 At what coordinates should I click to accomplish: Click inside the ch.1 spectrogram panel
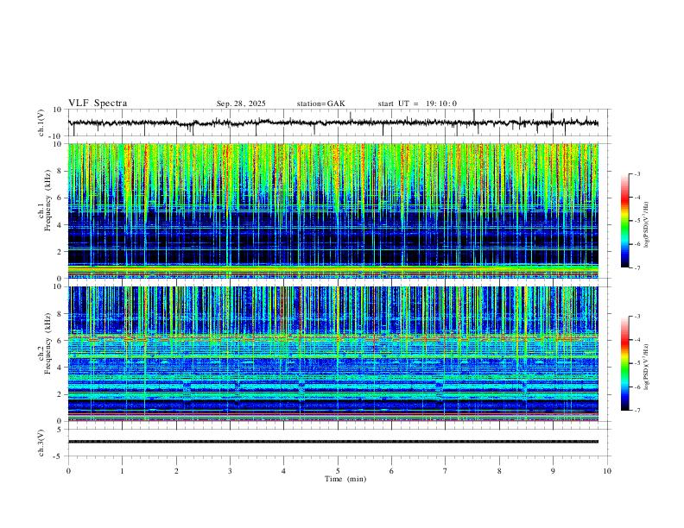click(332, 211)
